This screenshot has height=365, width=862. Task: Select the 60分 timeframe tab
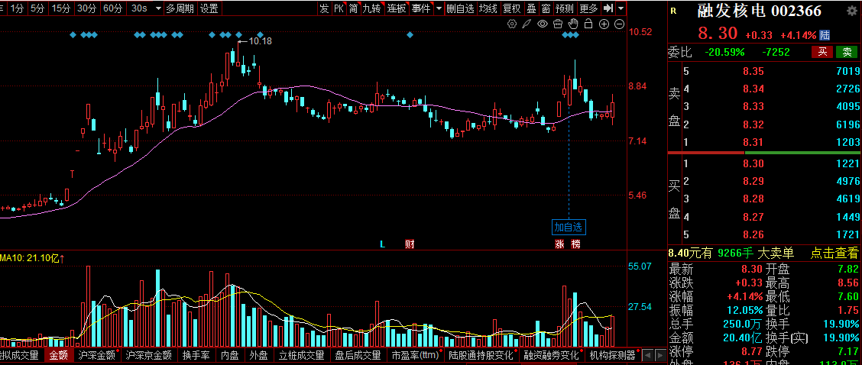click(x=112, y=8)
